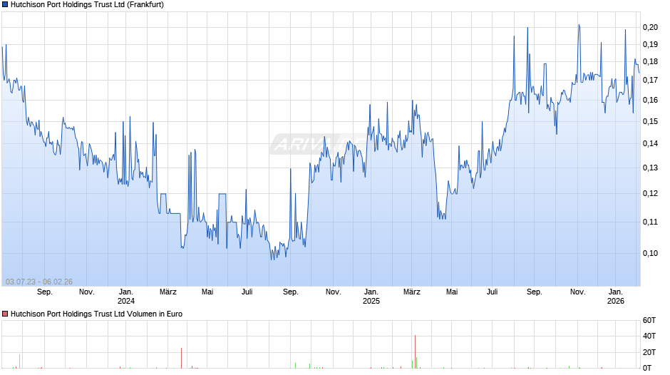This screenshot has height=375, width=670.
Task: Click the 0T volume axis label
Action: [x=647, y=368]
